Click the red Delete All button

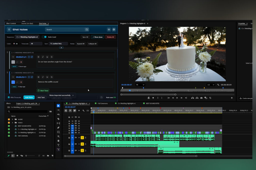(110, 37)
